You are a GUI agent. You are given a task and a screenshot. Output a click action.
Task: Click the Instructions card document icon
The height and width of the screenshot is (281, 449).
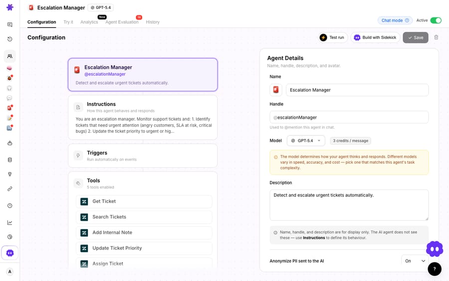(78, 107)
